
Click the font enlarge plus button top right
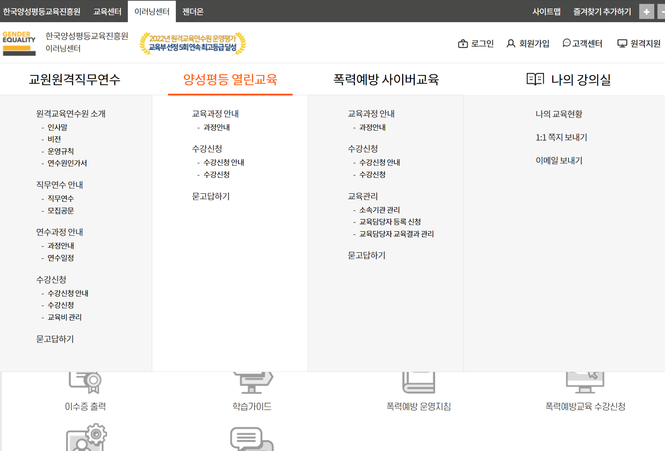[647, 11]
